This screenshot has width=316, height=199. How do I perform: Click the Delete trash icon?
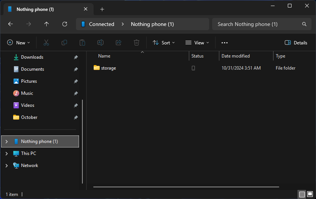click(x=137, y=43)
